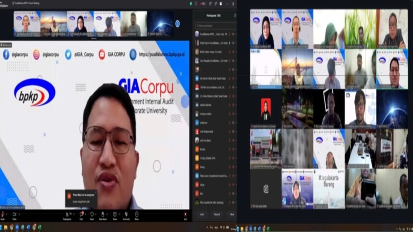The height and width of the screenshot is (232, 413).
Task: Open yellow File Explorer taskbar icon
Action: [x=6, y=228]
